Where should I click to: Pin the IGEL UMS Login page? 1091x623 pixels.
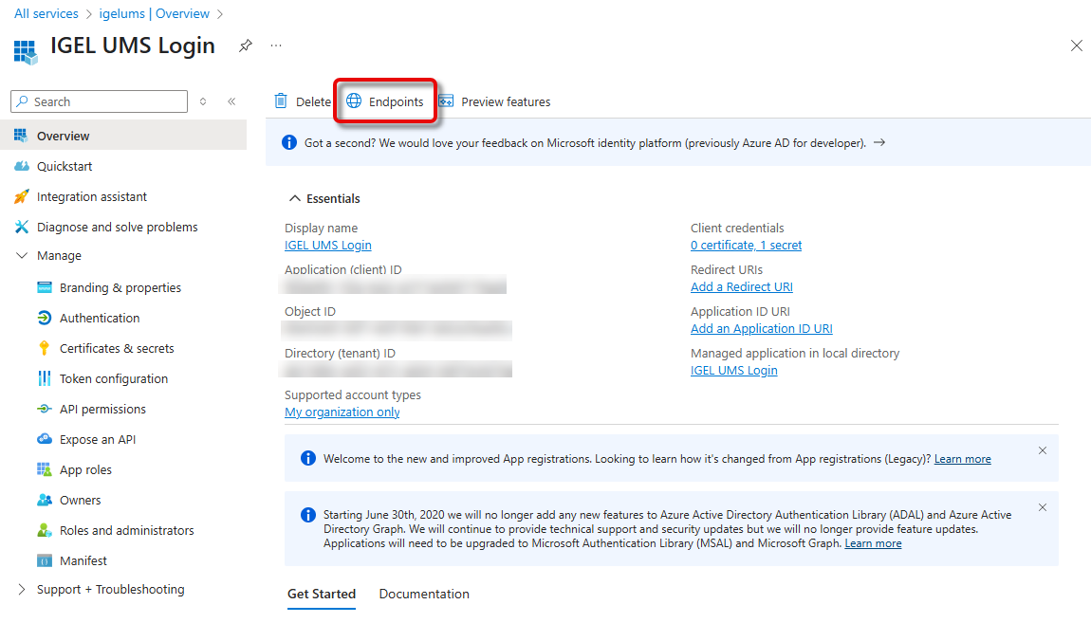tap(246, 46)
